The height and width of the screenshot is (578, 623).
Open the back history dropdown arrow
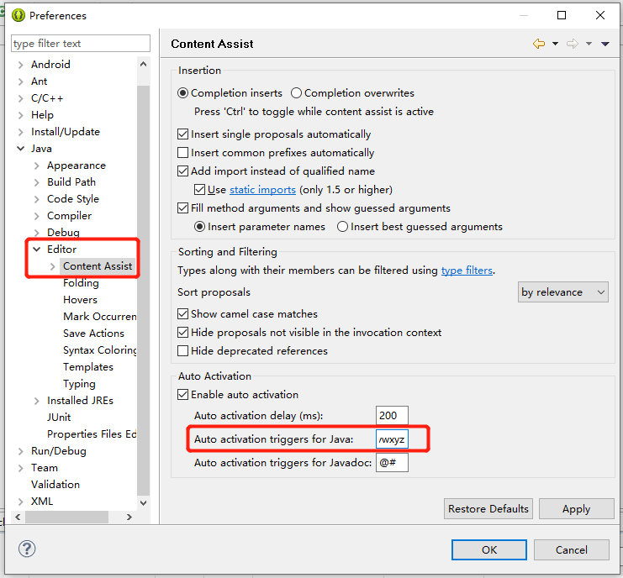pyautogui.click(x=555, y=44)
